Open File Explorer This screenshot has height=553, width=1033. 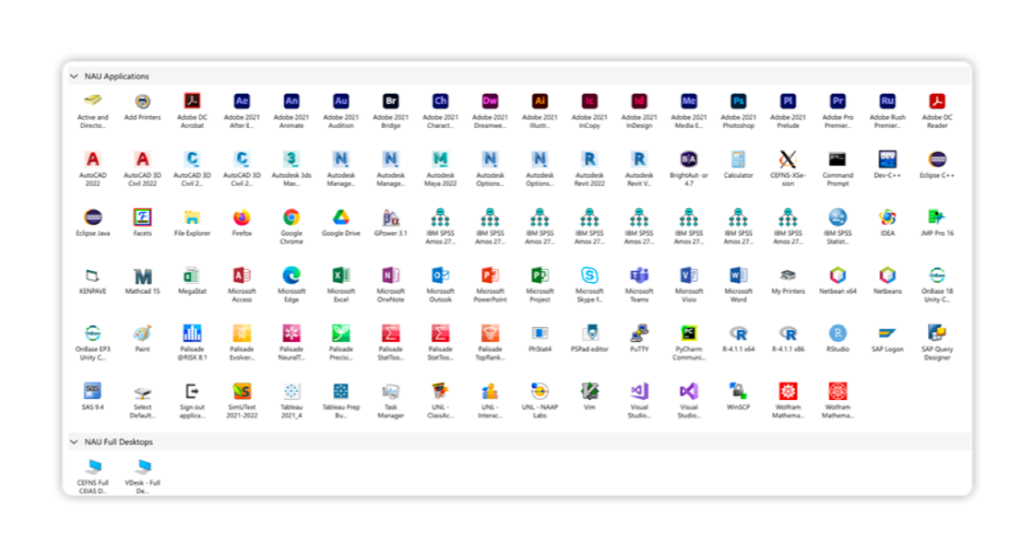(192, 218)
